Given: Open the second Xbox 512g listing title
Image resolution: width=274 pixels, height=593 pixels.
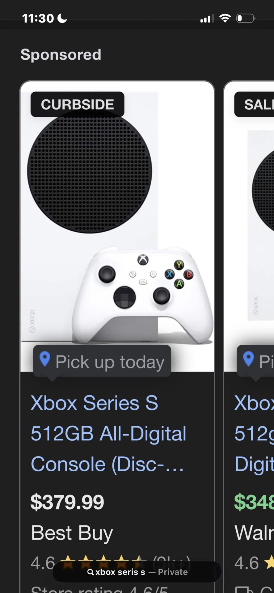Looking at the screenshot, I should click(254, 433).
